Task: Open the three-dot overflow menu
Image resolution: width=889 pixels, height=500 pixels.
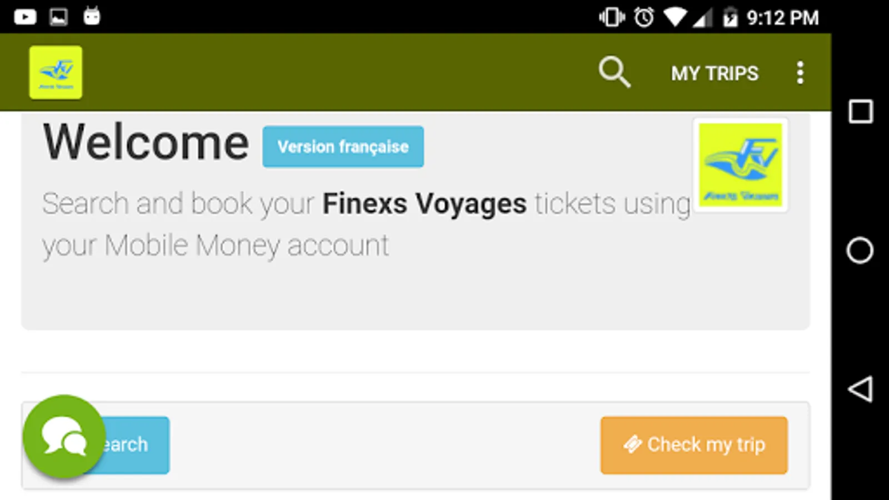Action: pos(800,73)
